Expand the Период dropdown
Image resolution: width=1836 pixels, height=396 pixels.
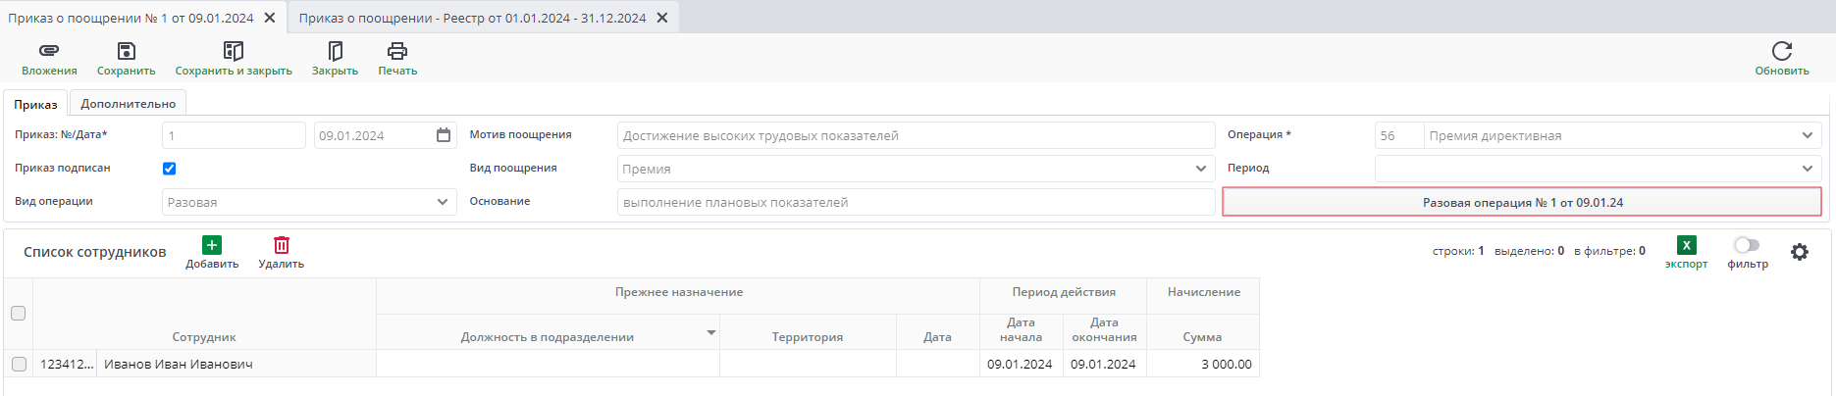[1808, 169]
